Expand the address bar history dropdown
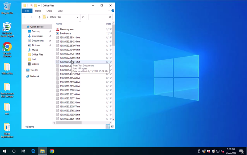247x155 pixels. click(77, 17)
